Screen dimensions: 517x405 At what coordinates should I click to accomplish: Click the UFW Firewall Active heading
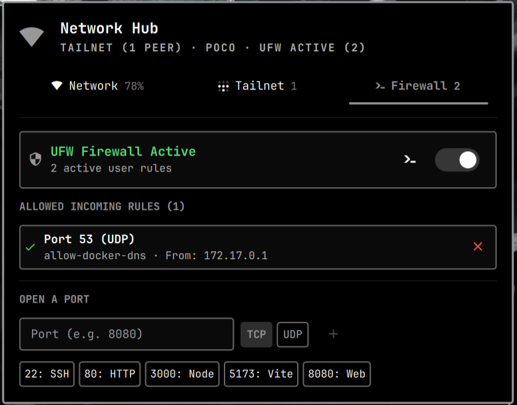pyautogui.click(x=123, y=151)
